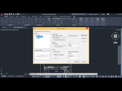The image size is (122, 91).
Task: Click the title bar search box
Action: pos(80,14)
